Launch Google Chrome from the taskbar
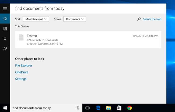Viewport: 175px width, 112px height. point(129,108)
